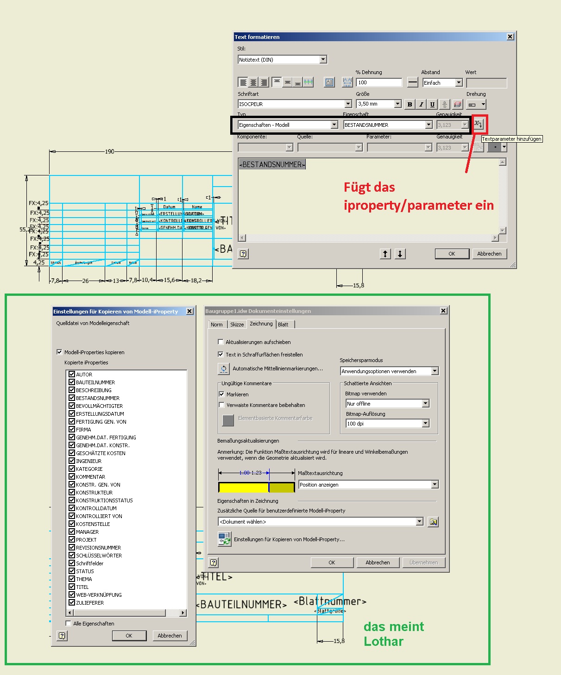Switch to the Zeichnung tab
561x675 pixels.
click(x=261, y=324)
